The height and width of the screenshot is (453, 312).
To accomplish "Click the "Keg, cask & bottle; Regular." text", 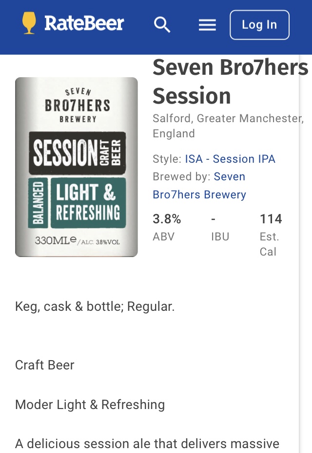I will click(x=95, y=306).
